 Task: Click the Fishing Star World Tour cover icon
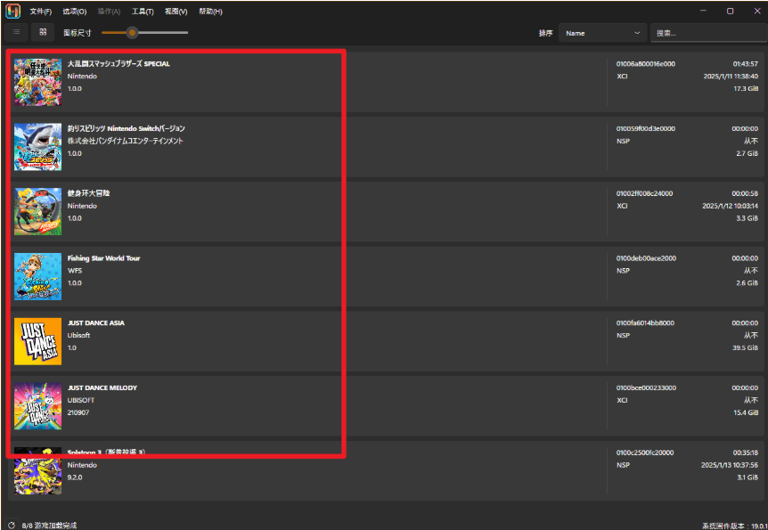coord(37,276)
